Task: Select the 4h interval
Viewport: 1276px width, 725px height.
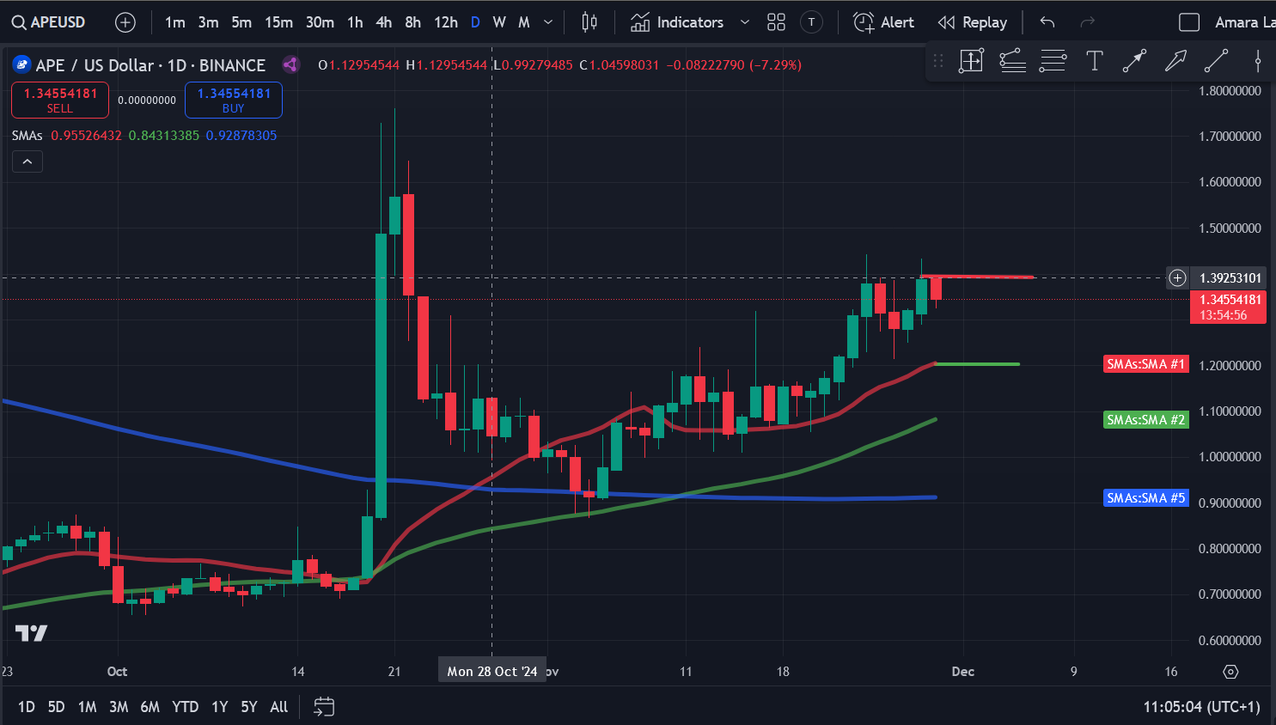Action: point(384,22)
